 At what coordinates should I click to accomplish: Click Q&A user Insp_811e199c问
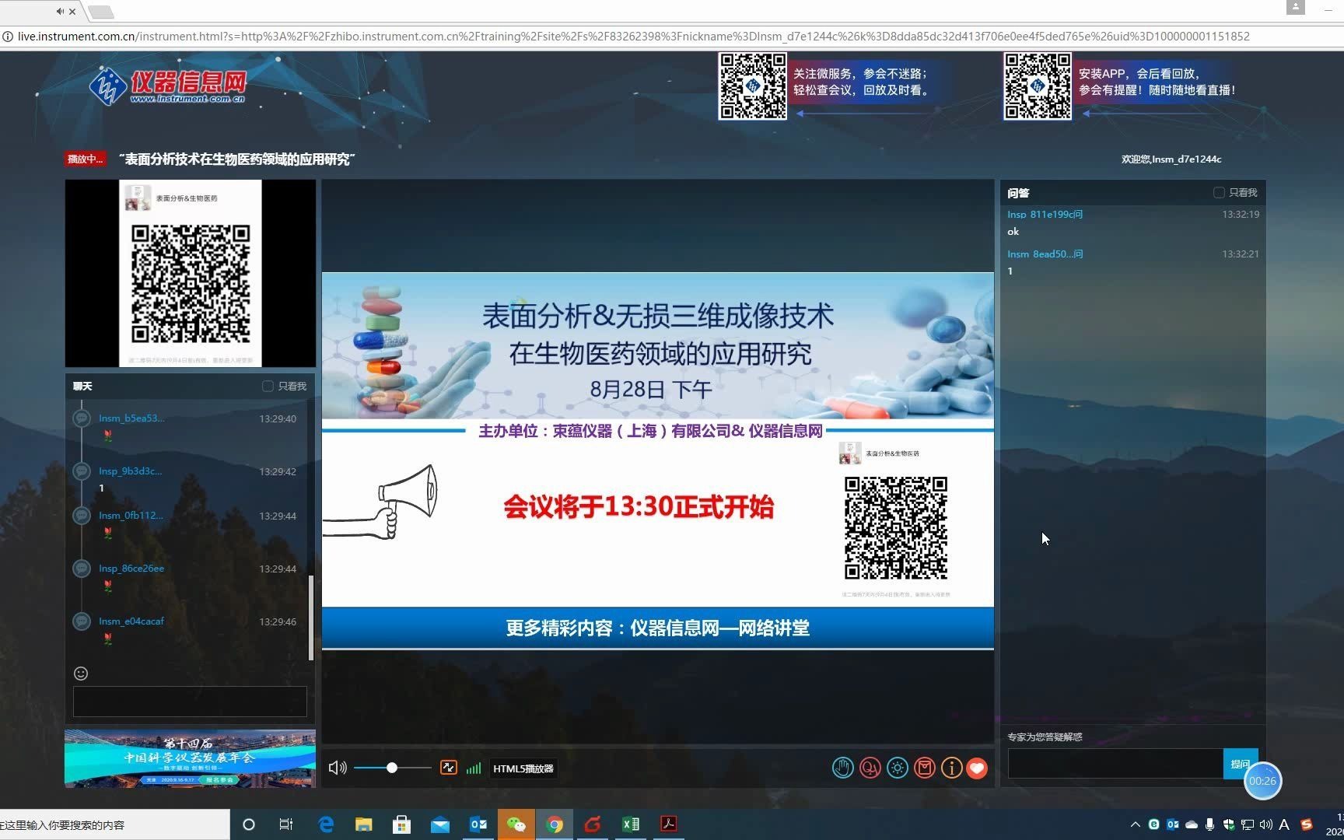[1045, 214]
